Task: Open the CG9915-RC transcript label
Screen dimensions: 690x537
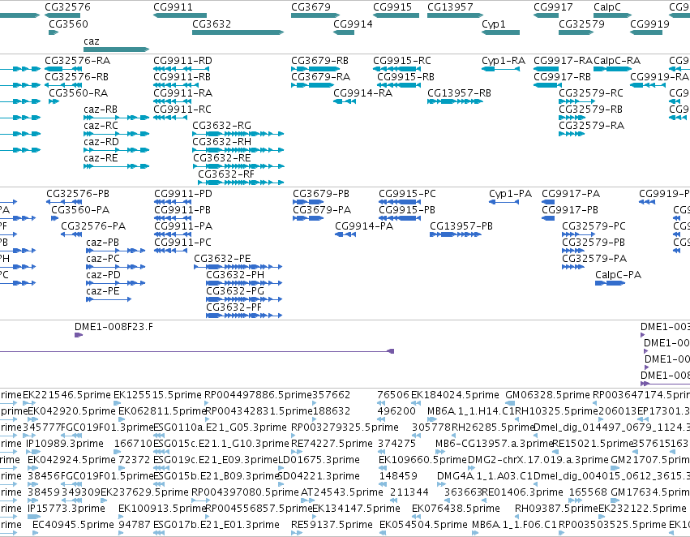Action: click(402, 60)
